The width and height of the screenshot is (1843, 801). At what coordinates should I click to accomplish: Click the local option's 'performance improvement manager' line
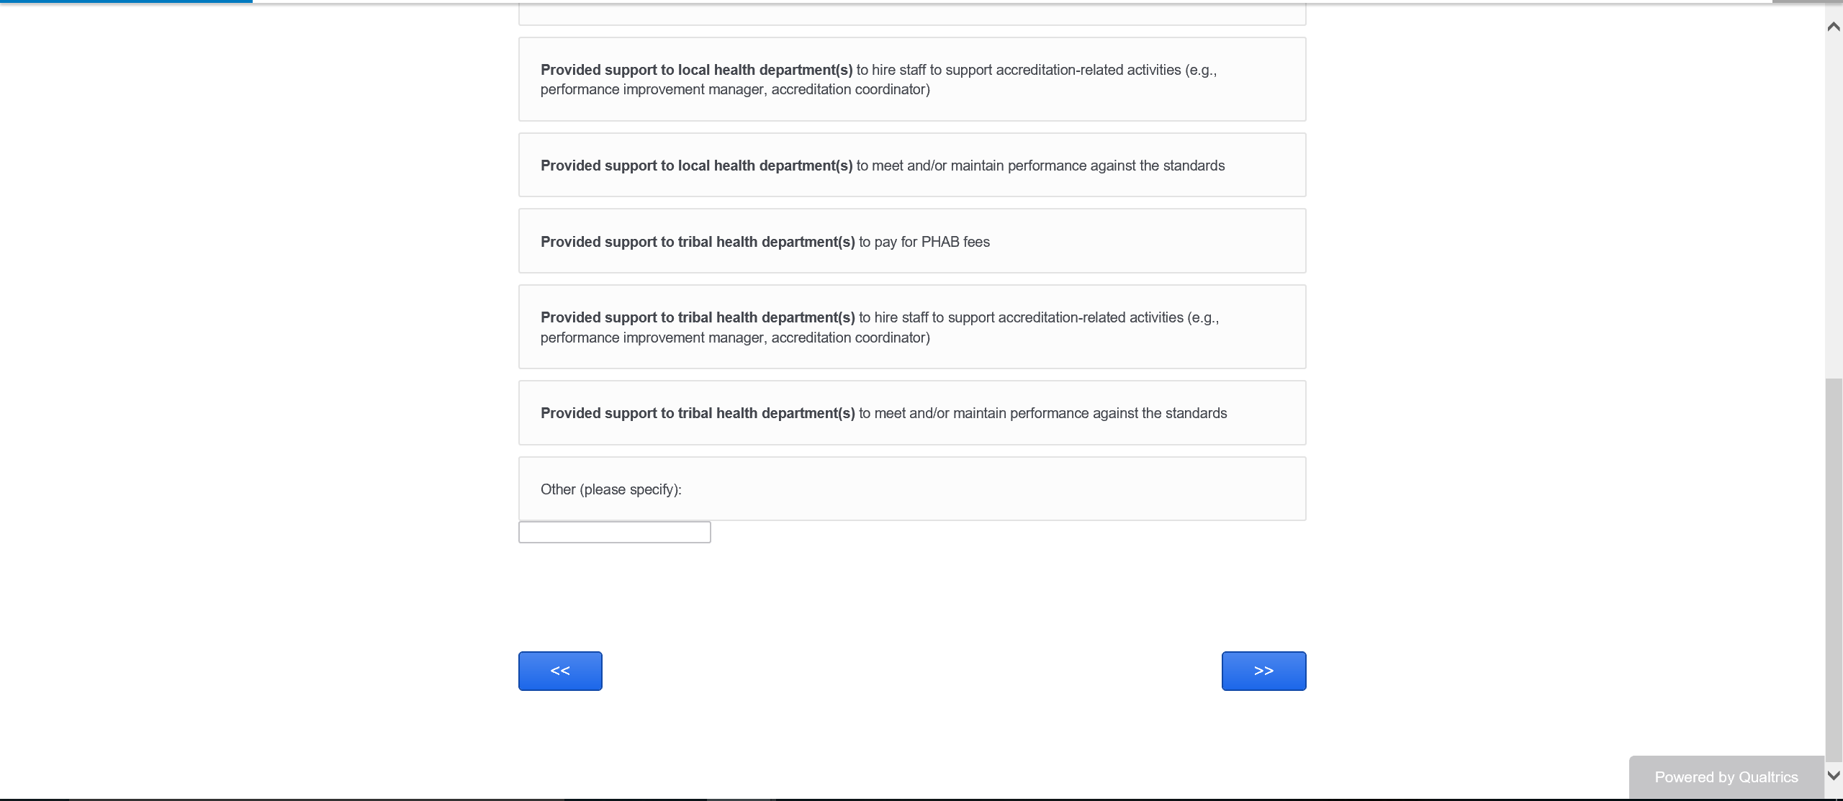click(x=735, y=89)
